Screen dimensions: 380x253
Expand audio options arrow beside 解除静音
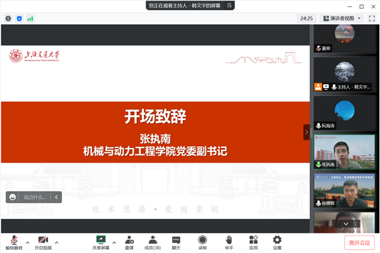pos(27,242)
